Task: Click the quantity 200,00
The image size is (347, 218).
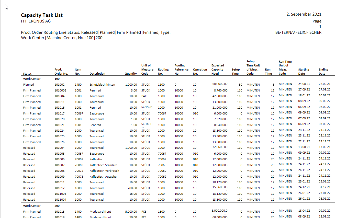Action: (x=132, y=188)
